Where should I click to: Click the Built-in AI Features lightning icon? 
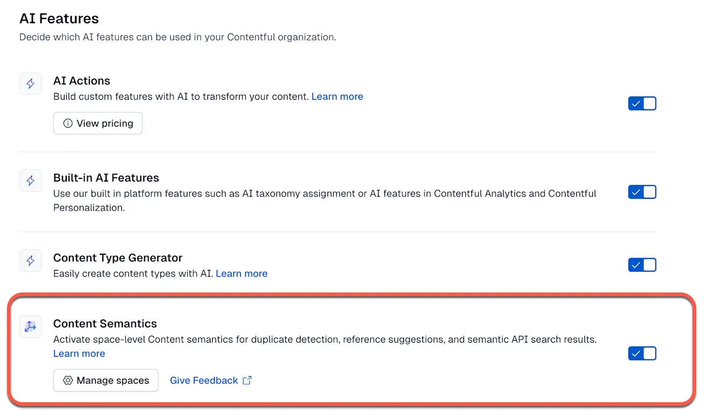pos(31,181)
